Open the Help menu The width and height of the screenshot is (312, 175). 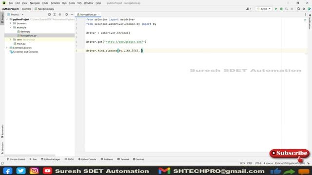pos(98,3)
